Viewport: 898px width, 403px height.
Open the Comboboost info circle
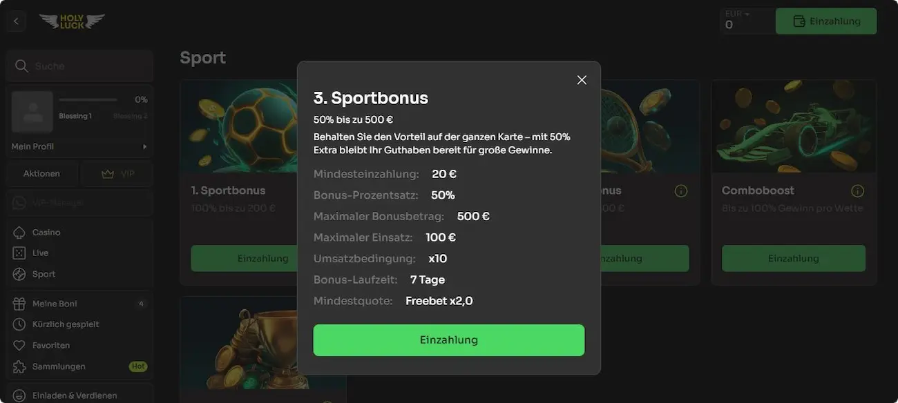(857, 190)
